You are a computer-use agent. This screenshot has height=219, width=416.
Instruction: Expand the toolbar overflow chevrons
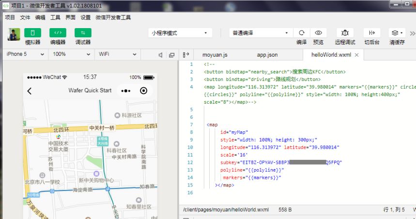tap(412, 33)
